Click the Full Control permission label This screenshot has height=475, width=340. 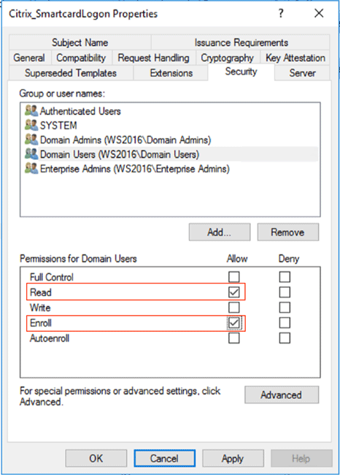[52, 277]
